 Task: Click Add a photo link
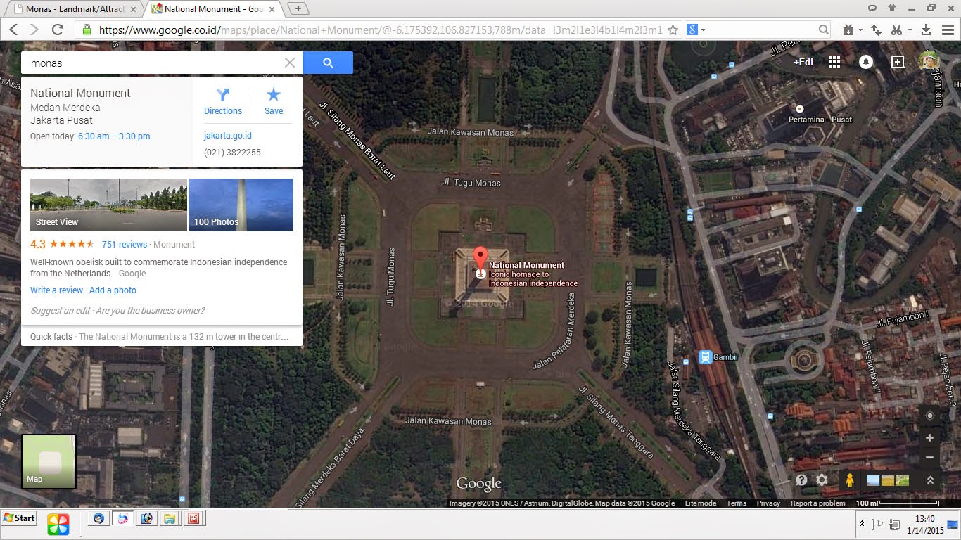coord(113,290)
